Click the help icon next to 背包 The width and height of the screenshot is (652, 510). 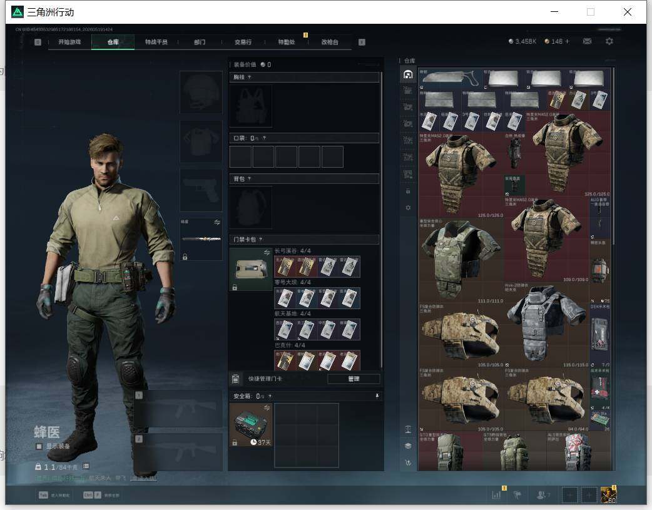(249, 179)
